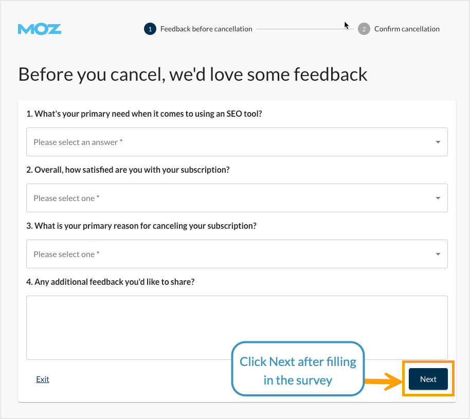470x419 pixels.
Task: Click the Exit link
Action: click(43, 379)
